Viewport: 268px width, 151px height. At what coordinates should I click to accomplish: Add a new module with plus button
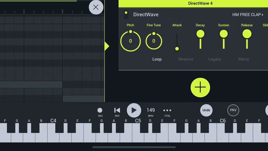coord(200,88)
